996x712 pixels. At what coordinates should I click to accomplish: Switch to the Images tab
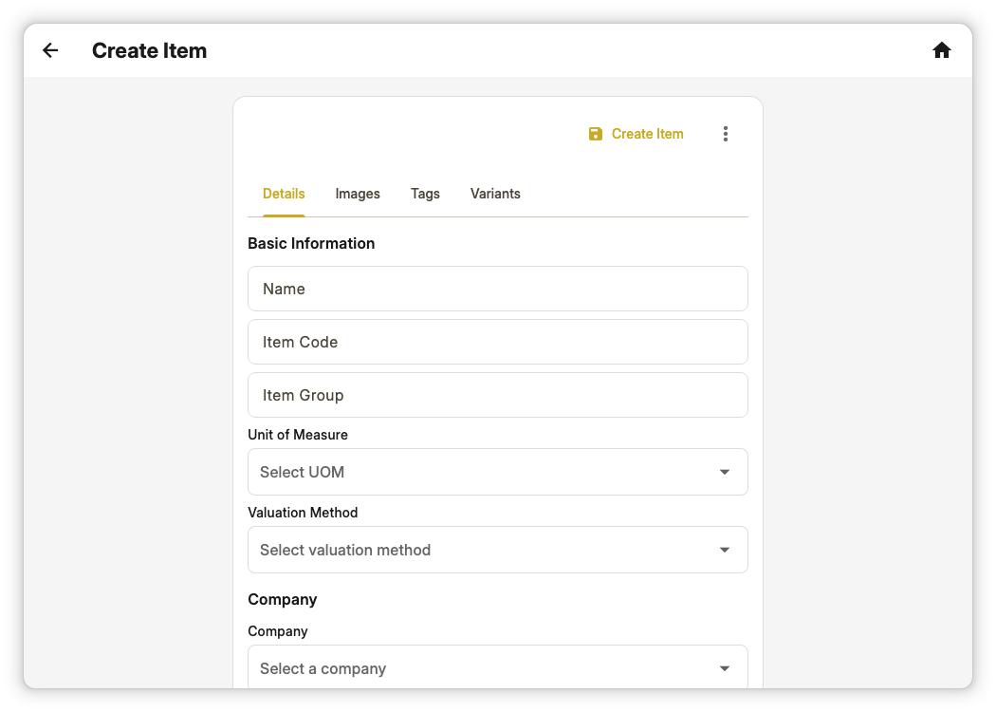(x=358, y=194)
